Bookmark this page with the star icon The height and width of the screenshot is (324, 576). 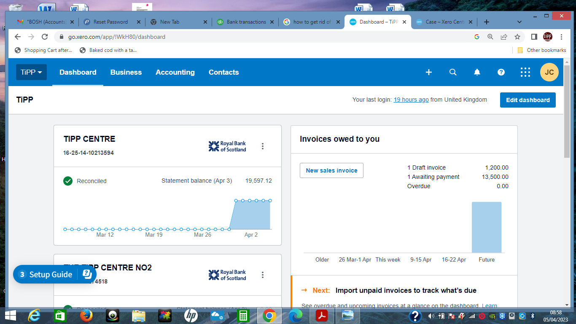click(517, 37)
